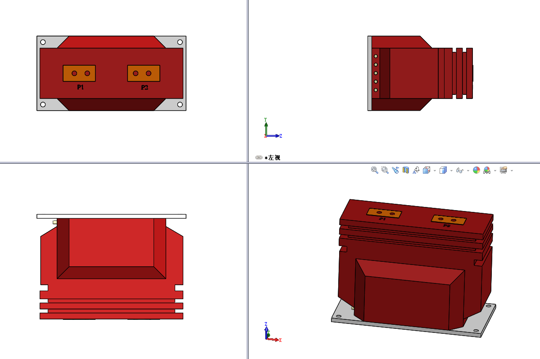Select the white base plate in front view
This screenshot has width=540, height=359.
point(112,216)
